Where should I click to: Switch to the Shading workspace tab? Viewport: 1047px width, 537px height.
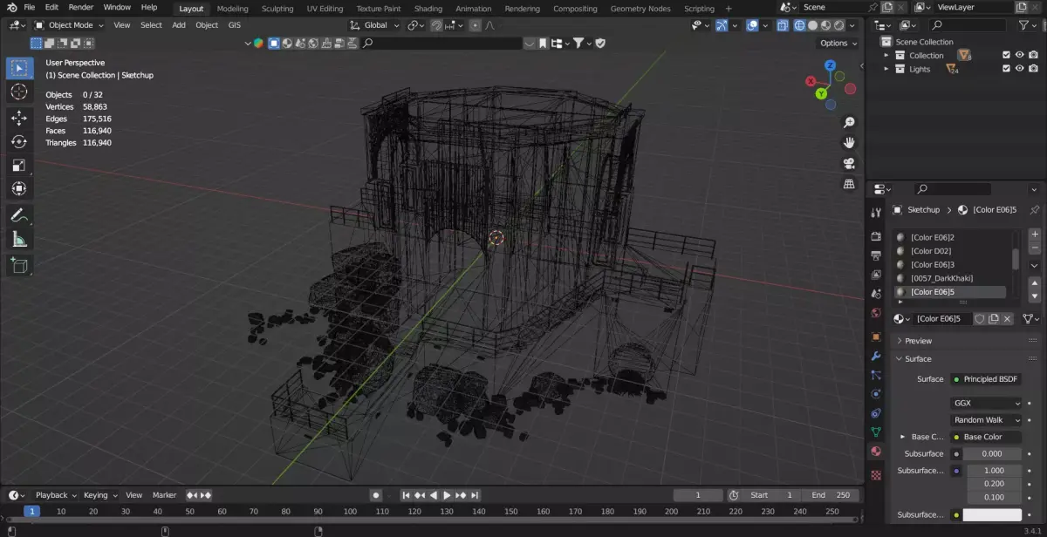pos(428,9)
